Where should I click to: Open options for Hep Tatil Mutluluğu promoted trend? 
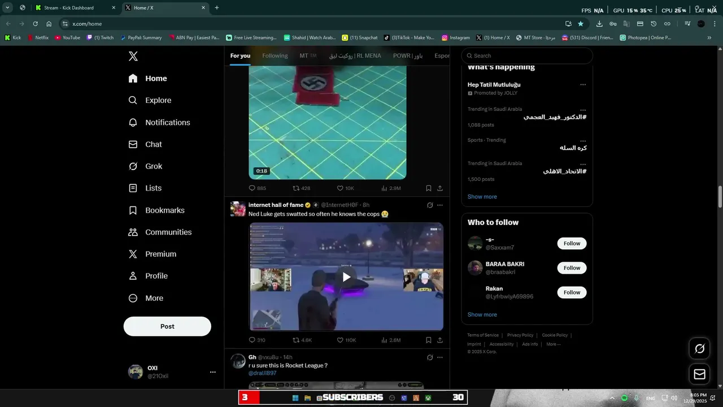(583, 85)
